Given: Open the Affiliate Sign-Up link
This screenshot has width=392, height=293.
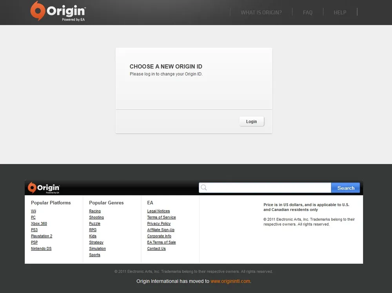Looking at the screenshot, I should (161, 230).
